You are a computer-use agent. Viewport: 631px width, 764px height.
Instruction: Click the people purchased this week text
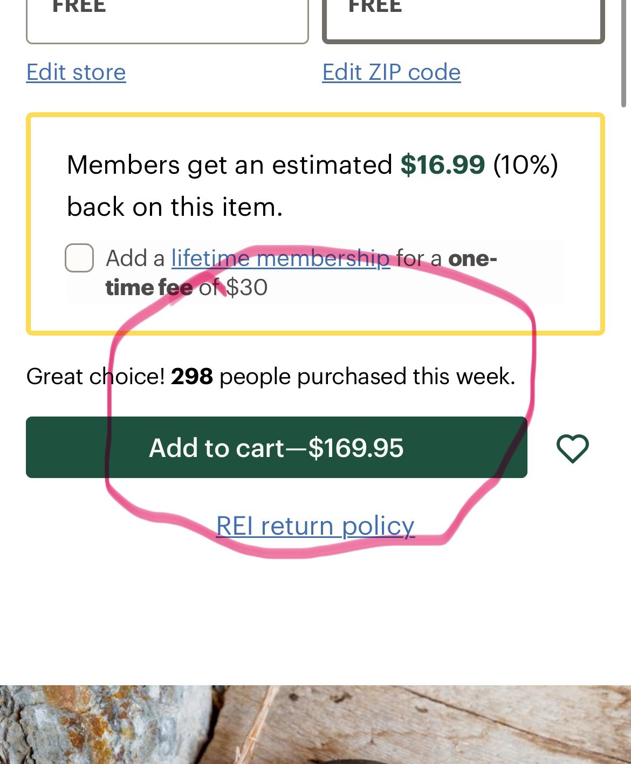point(367,377)
